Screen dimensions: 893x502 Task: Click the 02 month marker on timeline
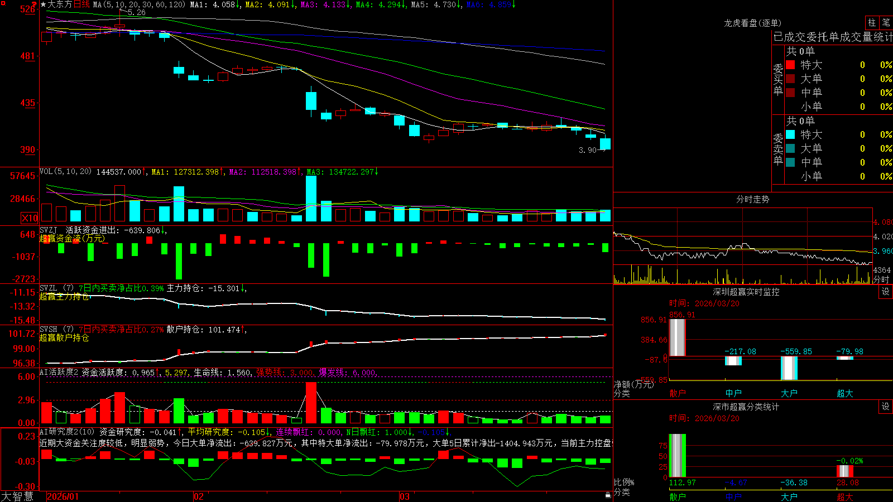pos(198,496)
